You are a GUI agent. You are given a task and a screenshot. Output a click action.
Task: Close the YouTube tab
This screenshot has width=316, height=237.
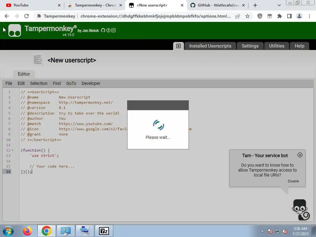pyautogui.click(x=59, y=5)
